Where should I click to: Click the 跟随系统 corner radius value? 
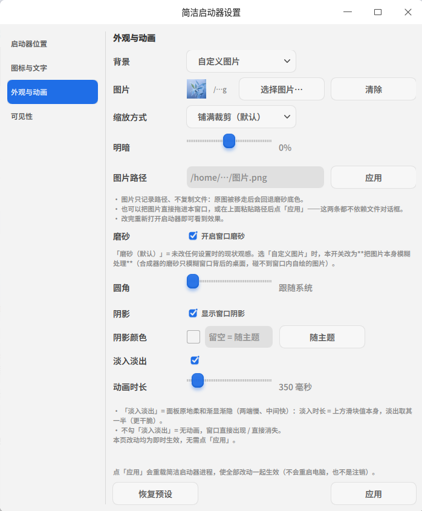296,288
